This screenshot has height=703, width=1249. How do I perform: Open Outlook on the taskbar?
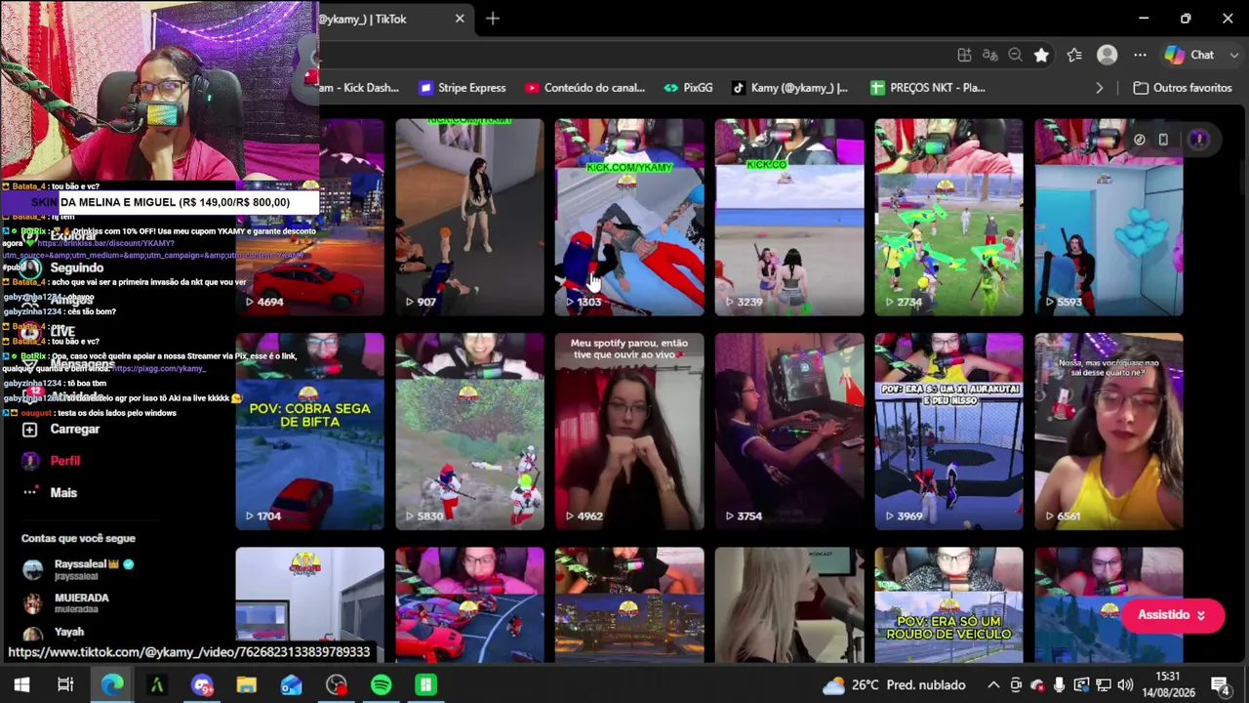(x=291, y=685)
